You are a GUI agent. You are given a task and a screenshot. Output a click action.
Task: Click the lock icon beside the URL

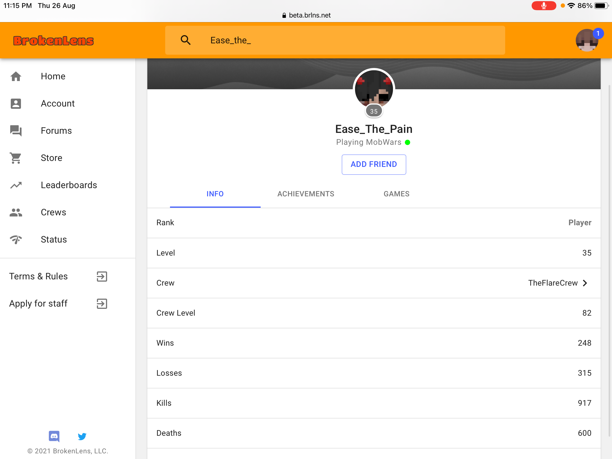tap(284, 15)
